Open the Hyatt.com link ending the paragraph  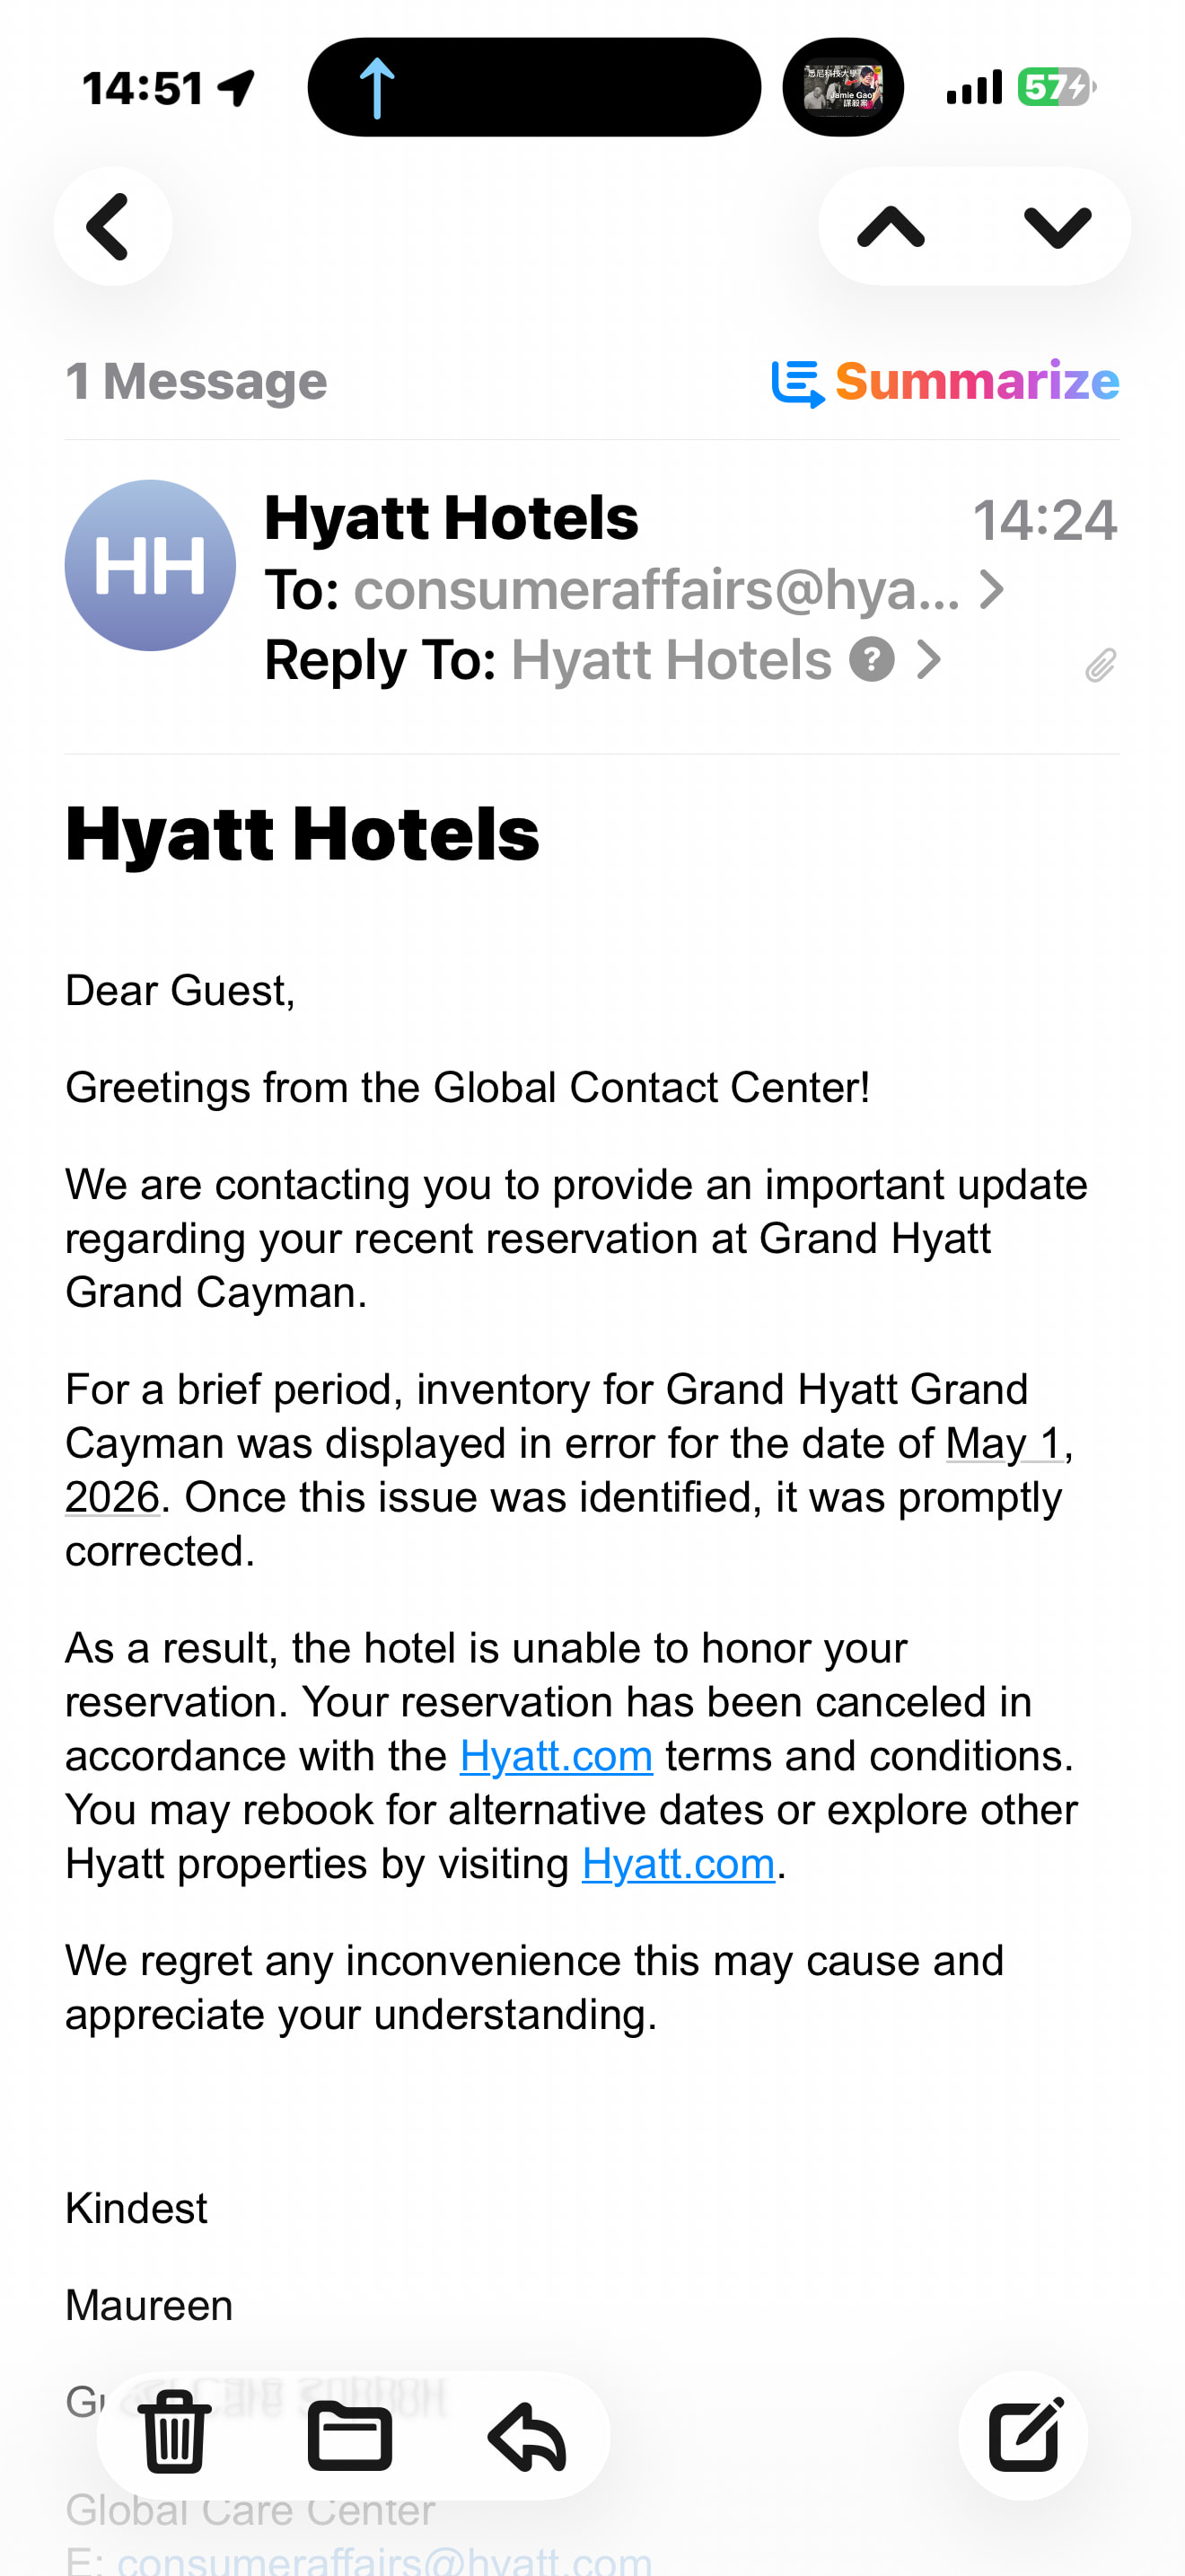(678, 1864)
